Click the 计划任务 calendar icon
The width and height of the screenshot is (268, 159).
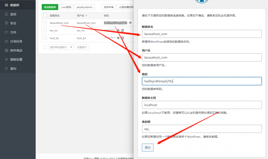[x=6, y=41]
